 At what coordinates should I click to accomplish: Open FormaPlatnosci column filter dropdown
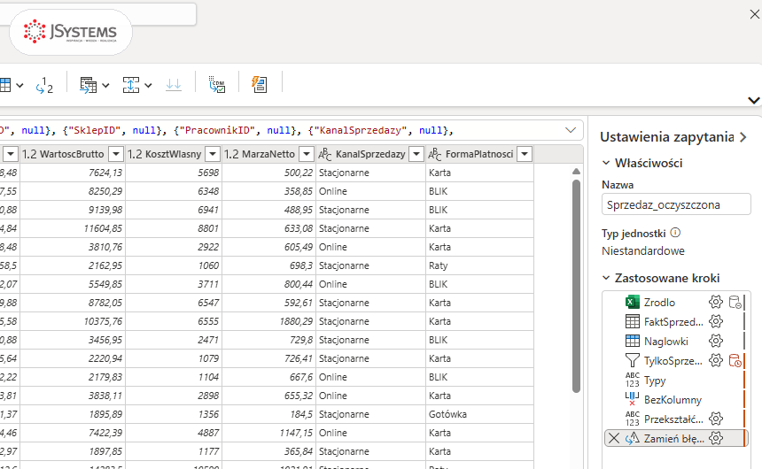[x=525, y=154]
